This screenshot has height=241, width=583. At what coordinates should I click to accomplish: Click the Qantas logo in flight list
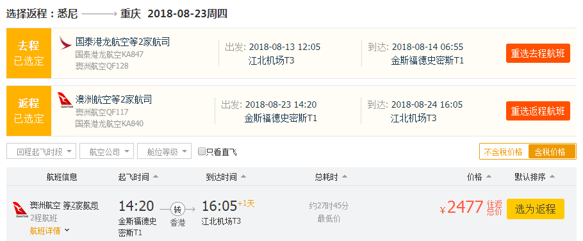click(x=20, y=210)
